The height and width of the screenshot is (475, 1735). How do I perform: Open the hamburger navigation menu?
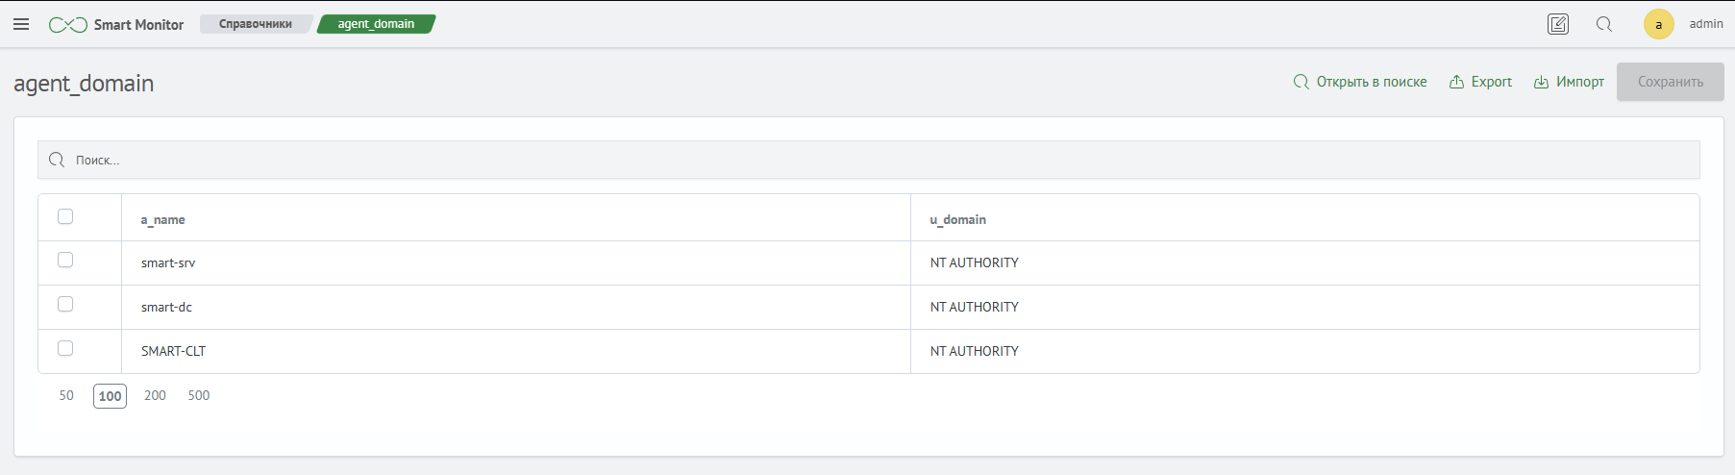coord(21,24)
